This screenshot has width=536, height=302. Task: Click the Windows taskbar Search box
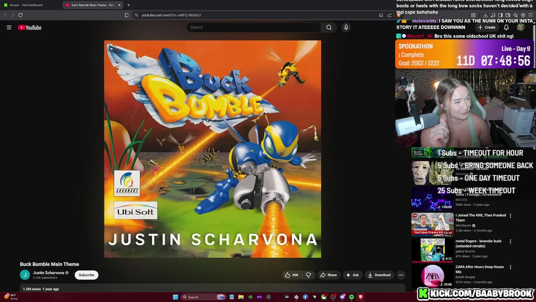(x=204, y=297)
